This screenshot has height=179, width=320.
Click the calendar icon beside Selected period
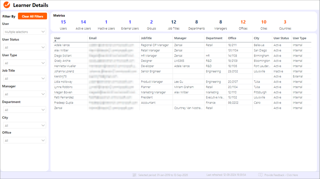point(134,175)
